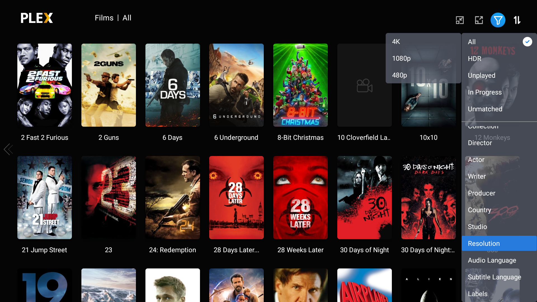Enable the HDR filter
Image resolution: width=537 pixels, height=302 pixels.
pos(499,59)
